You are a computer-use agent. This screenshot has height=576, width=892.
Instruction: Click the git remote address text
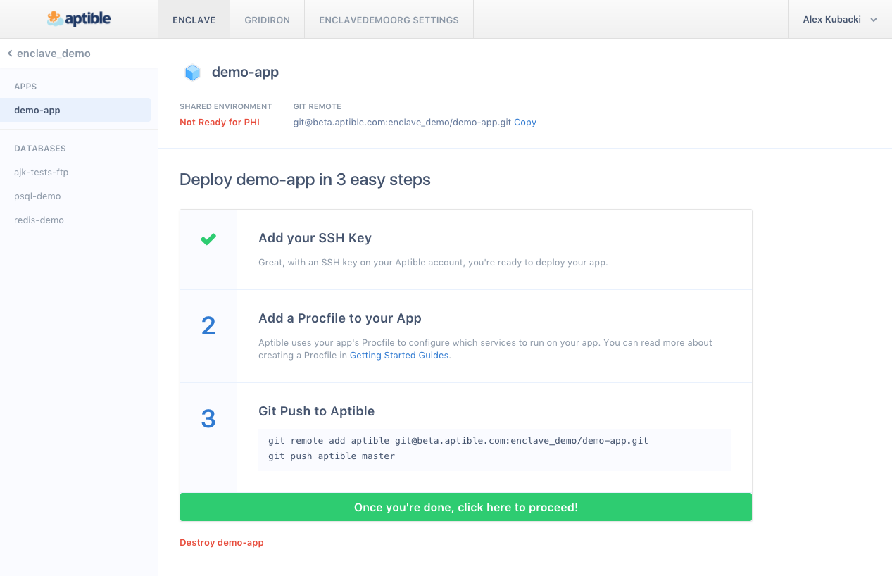point(402,122)
